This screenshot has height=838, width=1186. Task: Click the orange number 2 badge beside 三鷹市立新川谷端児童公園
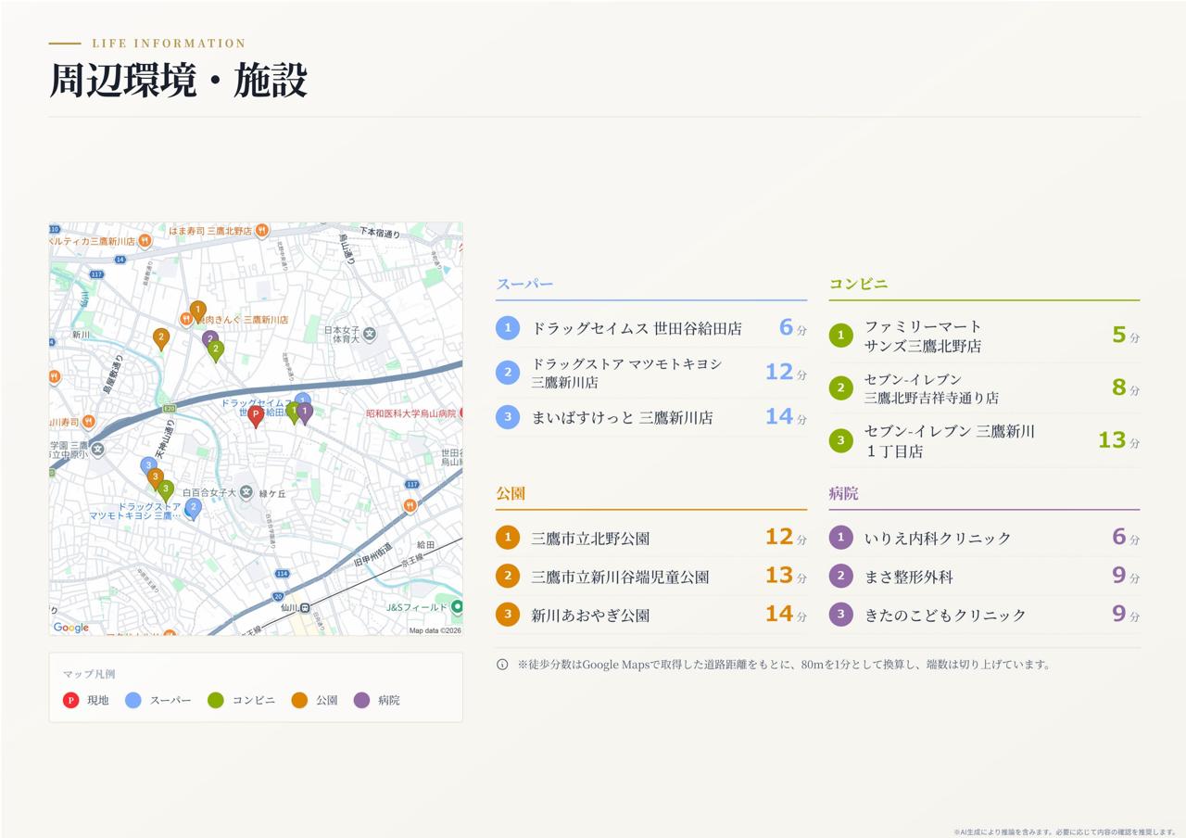tap(508, 577)
